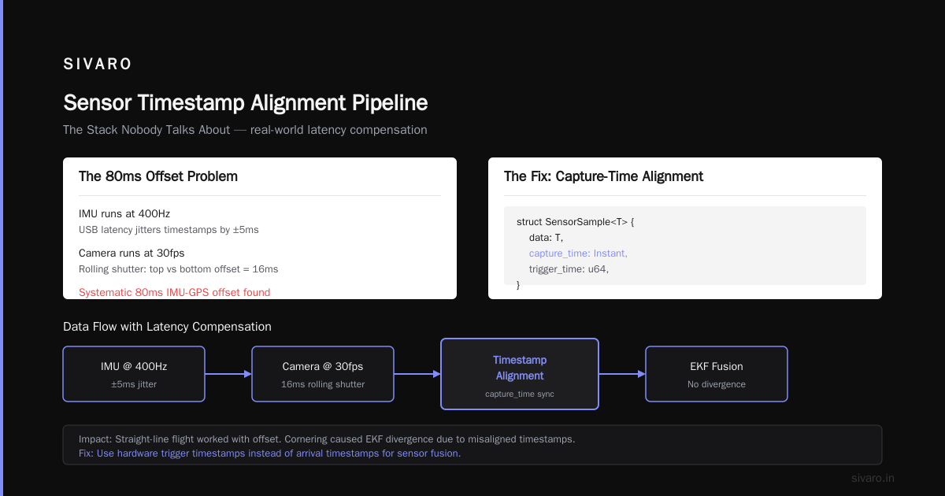Click the 80ms Offset Problem card heading
The image size is (945, 496).
tap(158, 176)
